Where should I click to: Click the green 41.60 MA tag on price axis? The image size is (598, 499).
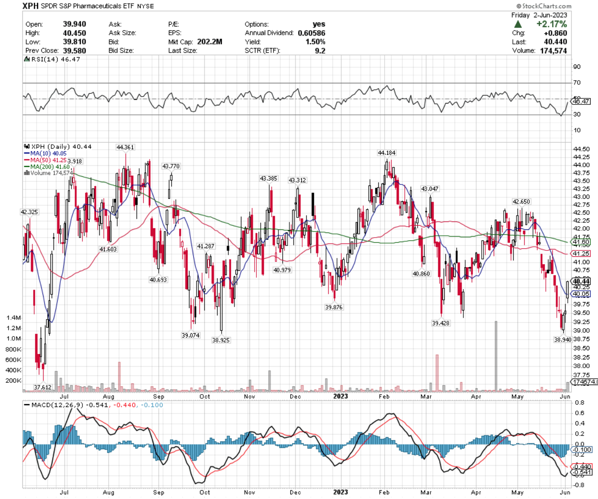(581, 242)
